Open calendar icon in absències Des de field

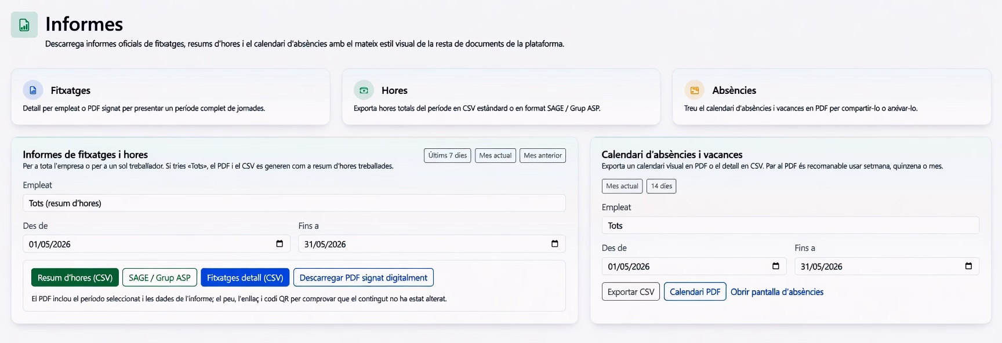[776, 267]
